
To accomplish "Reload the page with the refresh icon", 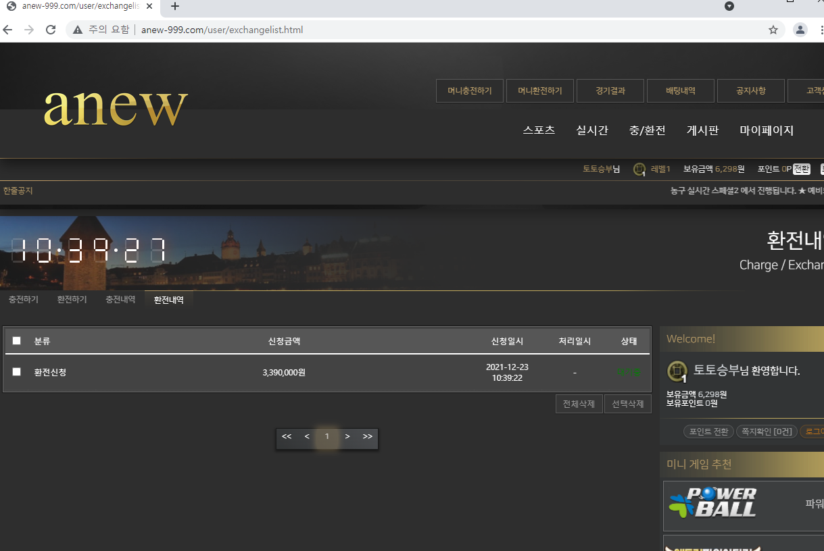I will click(x=51, y=30).
